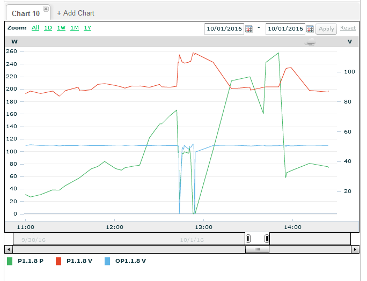Click the horizontal scrollbar thumb
Image resolution: width=367 pixels, height=281 pixels.
[257, 249]
